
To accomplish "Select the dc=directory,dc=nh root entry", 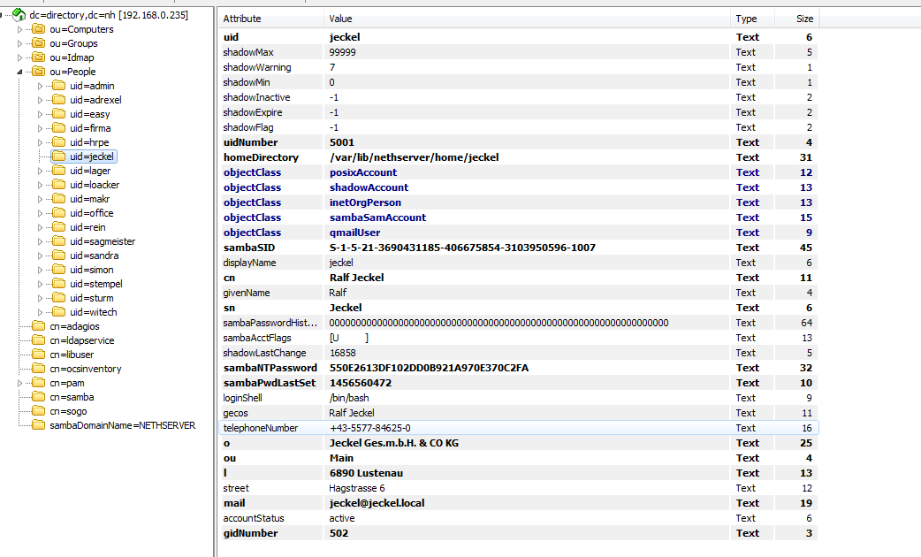I will [109, 15].
